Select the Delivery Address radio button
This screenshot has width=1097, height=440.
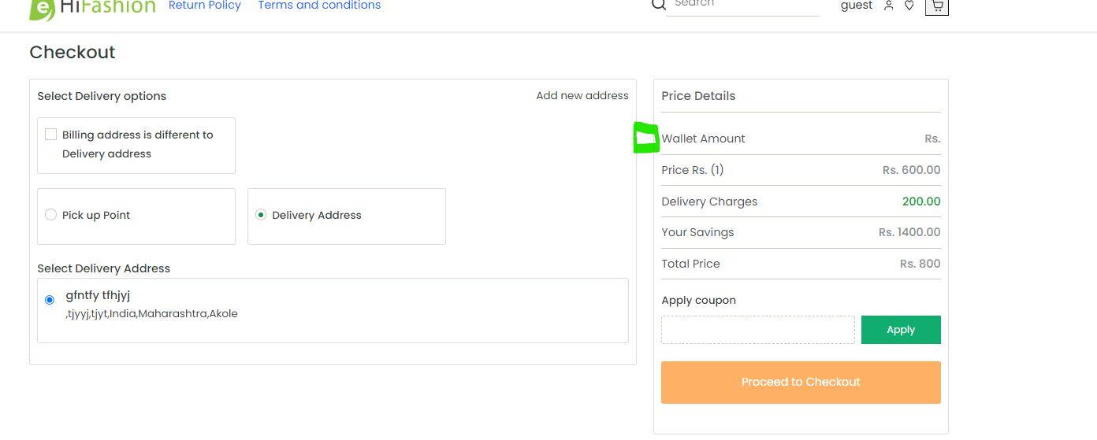click(x=261, y=215)
